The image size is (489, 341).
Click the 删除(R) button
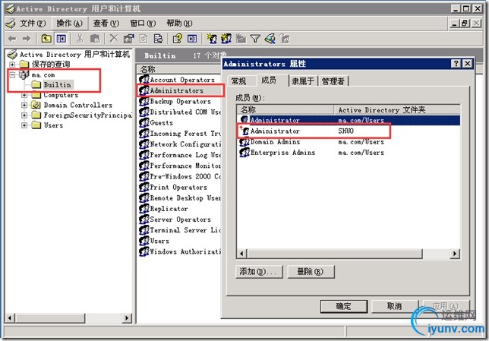click(311, 272)
